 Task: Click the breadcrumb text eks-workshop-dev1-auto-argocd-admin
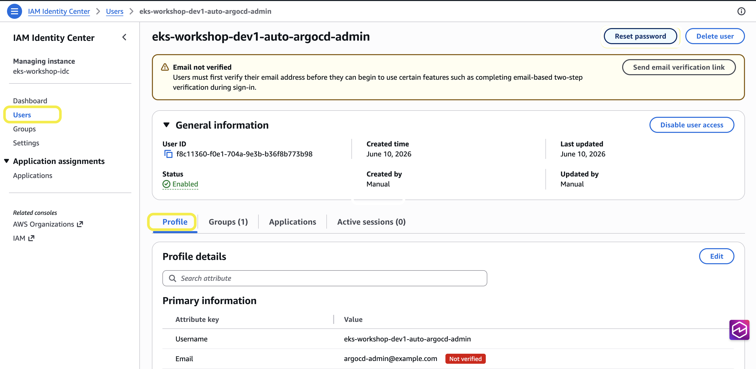pos(205,11)
